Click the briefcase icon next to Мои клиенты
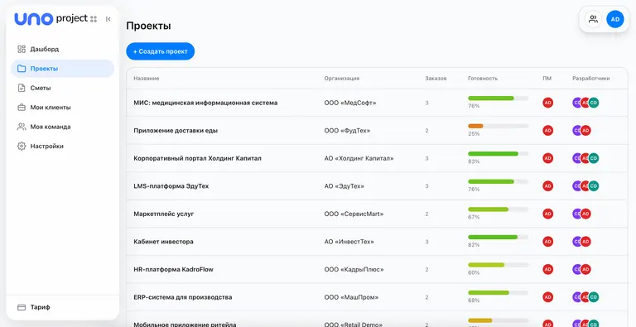The image size is (636, 327). point(22,108)
